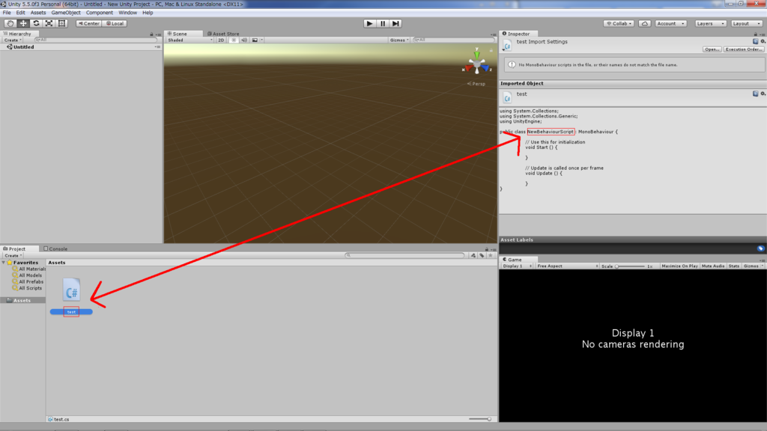Image resolution: width=767 pixels, height=431 pixels.
Task: Open the GameObject menu
Action: click(66, 13)
